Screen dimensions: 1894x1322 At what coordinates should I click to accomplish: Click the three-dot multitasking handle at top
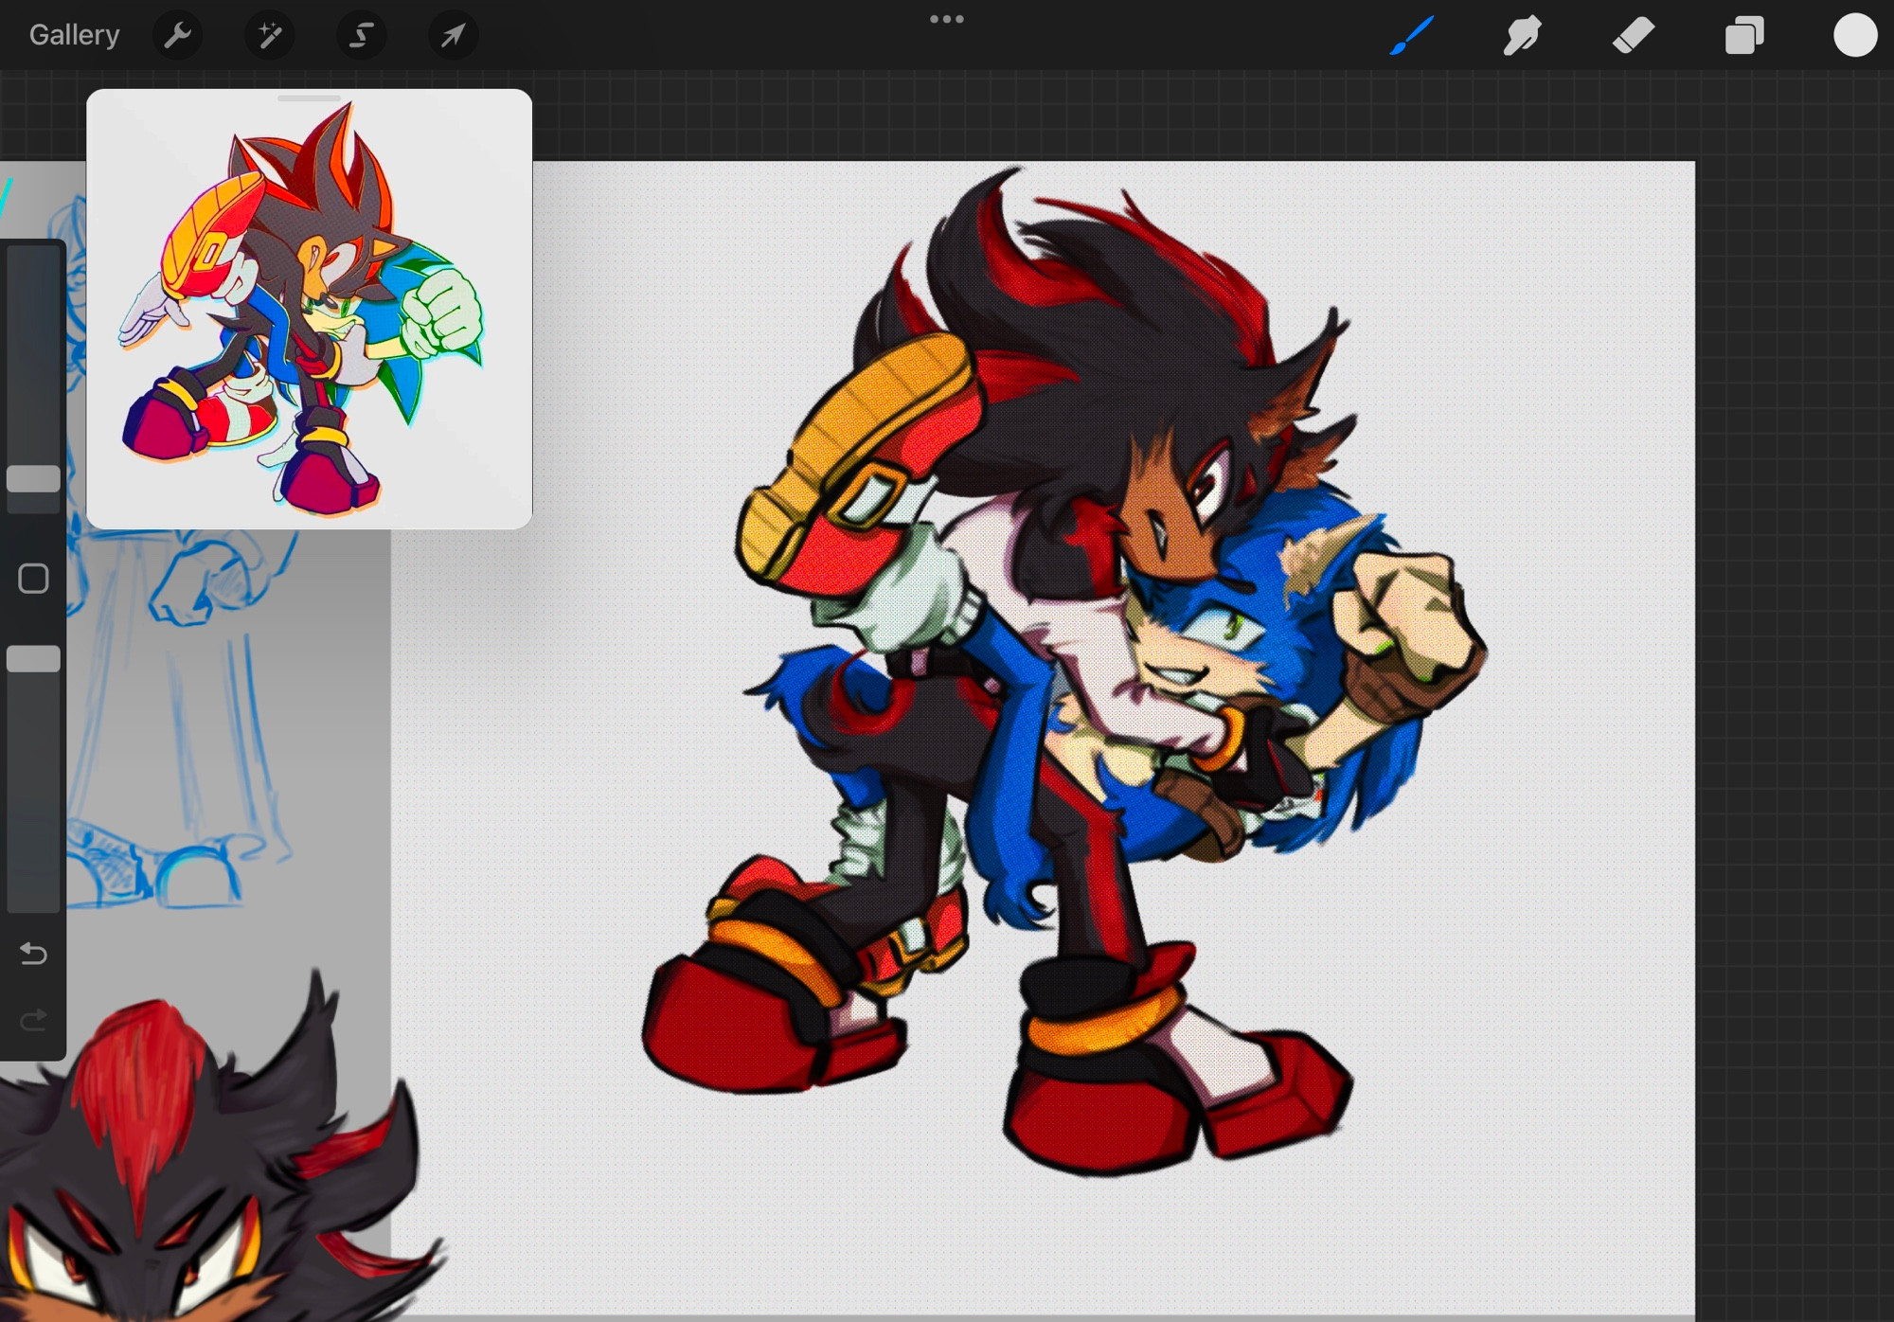point(946,19)
